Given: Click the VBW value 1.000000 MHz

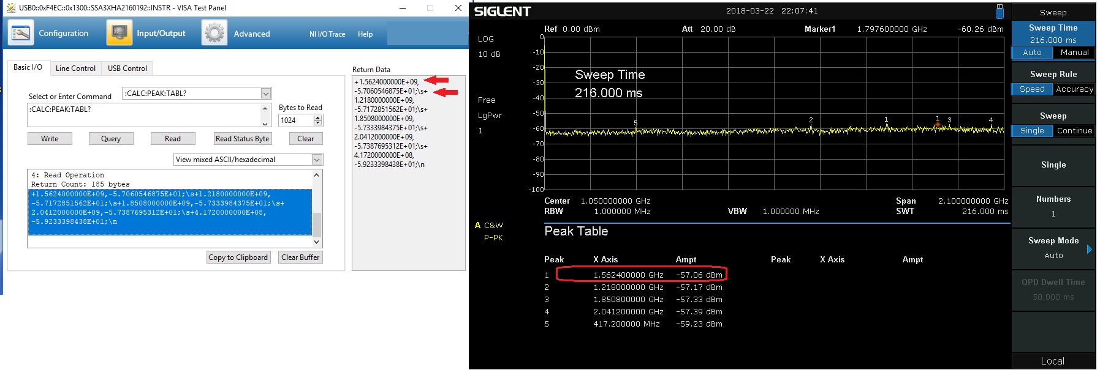Looking at the screenshot, I should click(791, 212).
